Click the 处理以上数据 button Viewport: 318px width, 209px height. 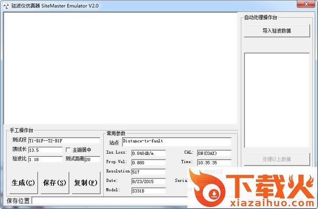(x=277, y=159)
